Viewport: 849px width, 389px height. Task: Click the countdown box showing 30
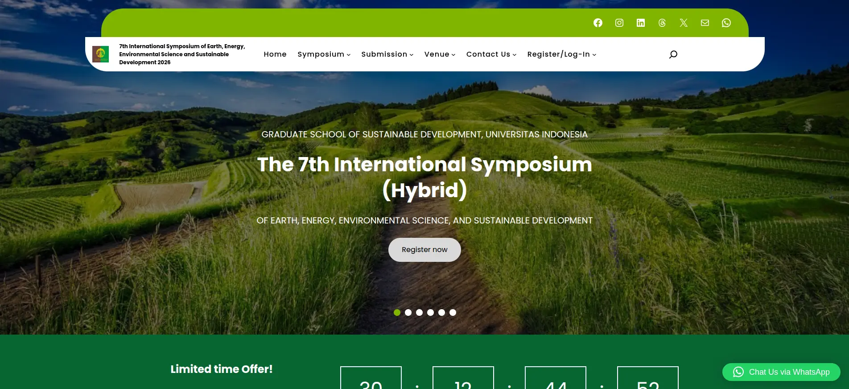point(371,378)
